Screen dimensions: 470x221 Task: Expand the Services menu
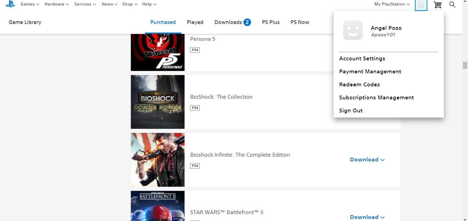point(85,4)
